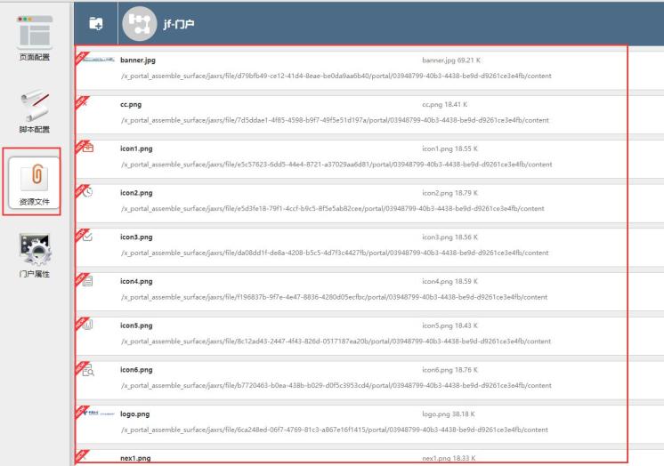The image size is (664, 466).
Task: Click the banner.jpg file path URL
Action: [x=336, y=76]
